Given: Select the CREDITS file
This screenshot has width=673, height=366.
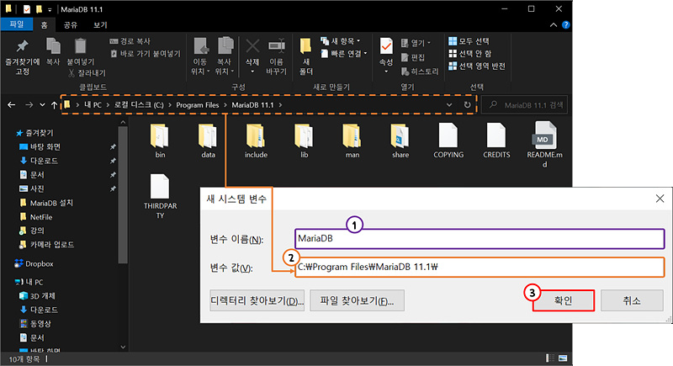Looking at the screenshot, I should 496,141.
